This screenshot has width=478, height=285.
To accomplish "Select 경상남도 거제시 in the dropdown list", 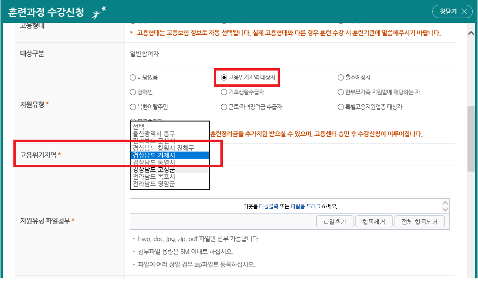I will click(x=154, y=155).
